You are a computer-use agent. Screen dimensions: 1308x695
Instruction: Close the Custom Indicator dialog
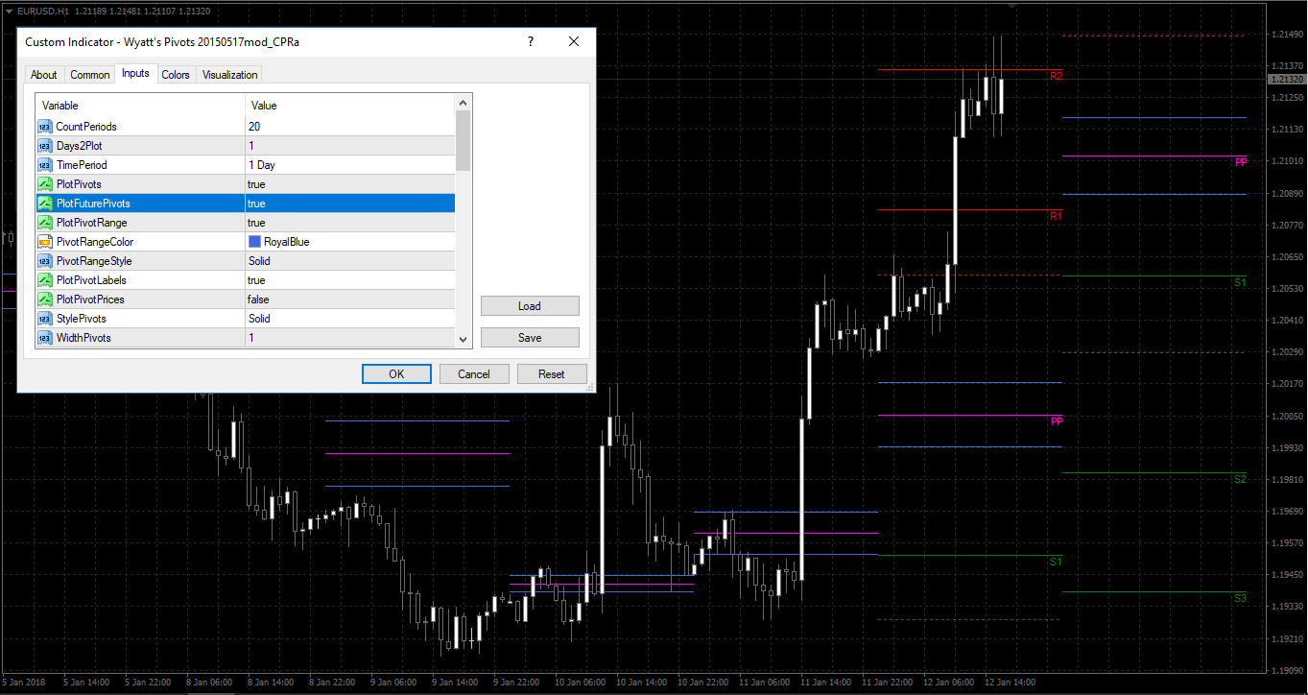(574, 42)
